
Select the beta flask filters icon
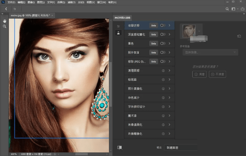pos(118,33)
